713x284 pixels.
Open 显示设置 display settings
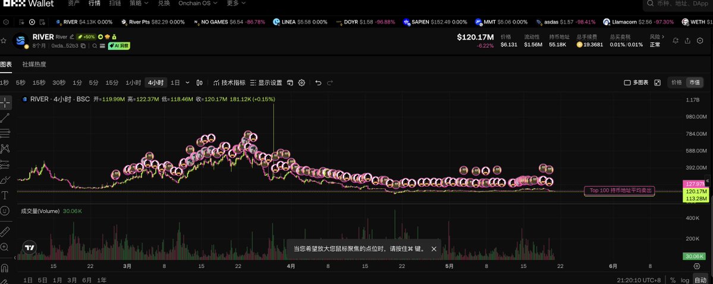coord(266,83)
